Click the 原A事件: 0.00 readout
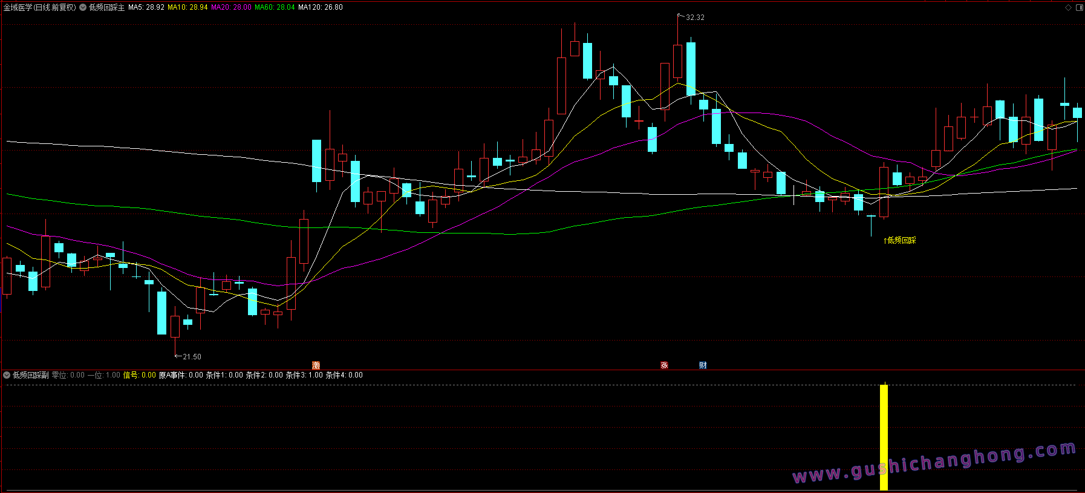The image size is (1085, 493). [x=181, y=375]
